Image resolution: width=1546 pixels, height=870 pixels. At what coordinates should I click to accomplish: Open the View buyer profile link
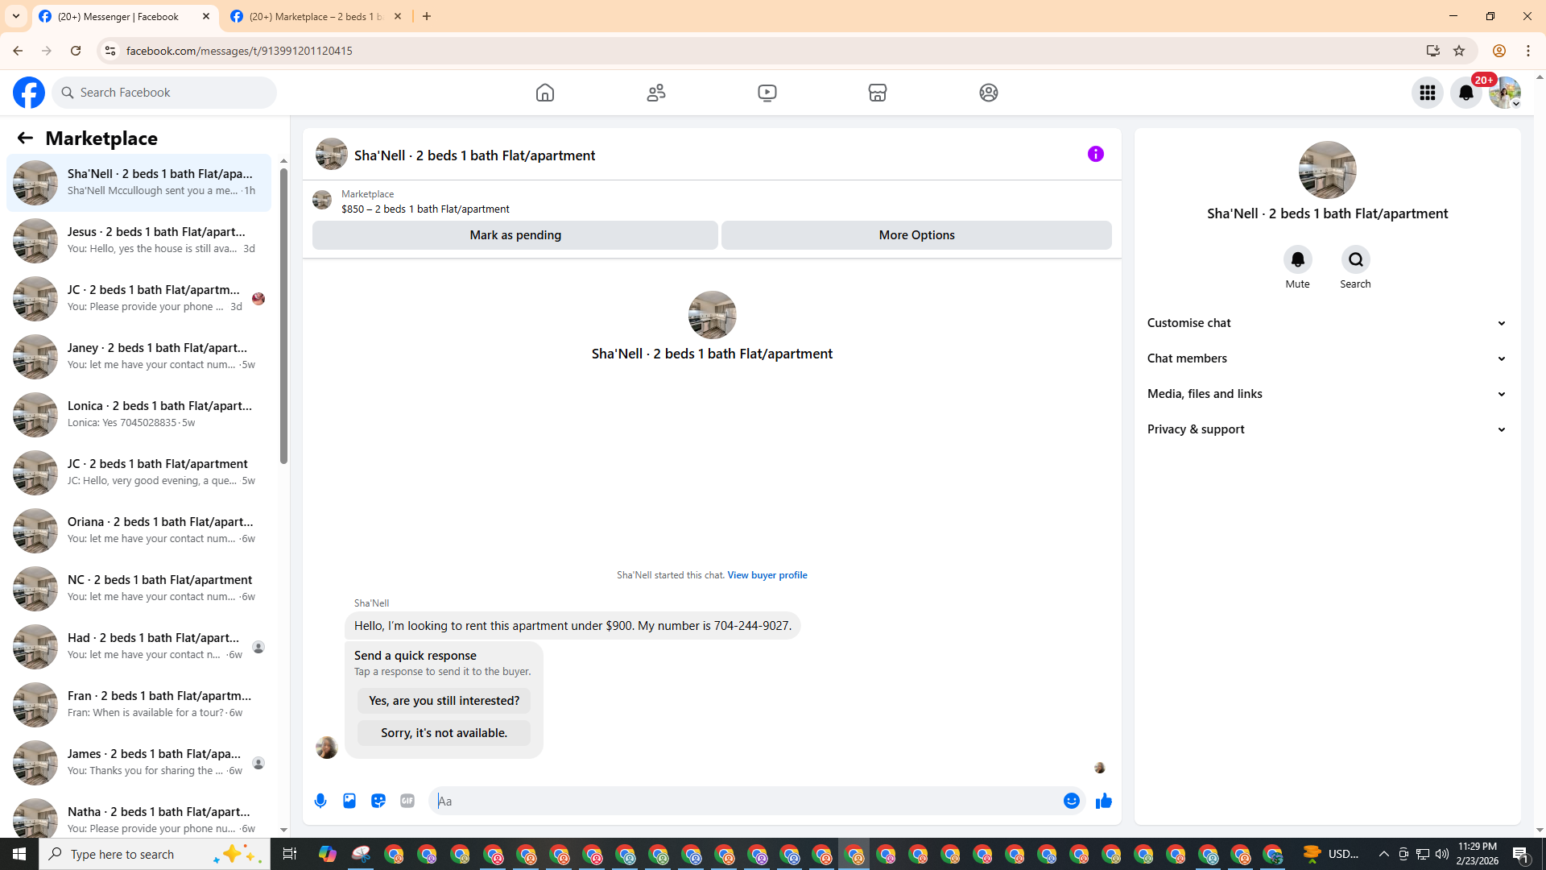pos(767,575)
